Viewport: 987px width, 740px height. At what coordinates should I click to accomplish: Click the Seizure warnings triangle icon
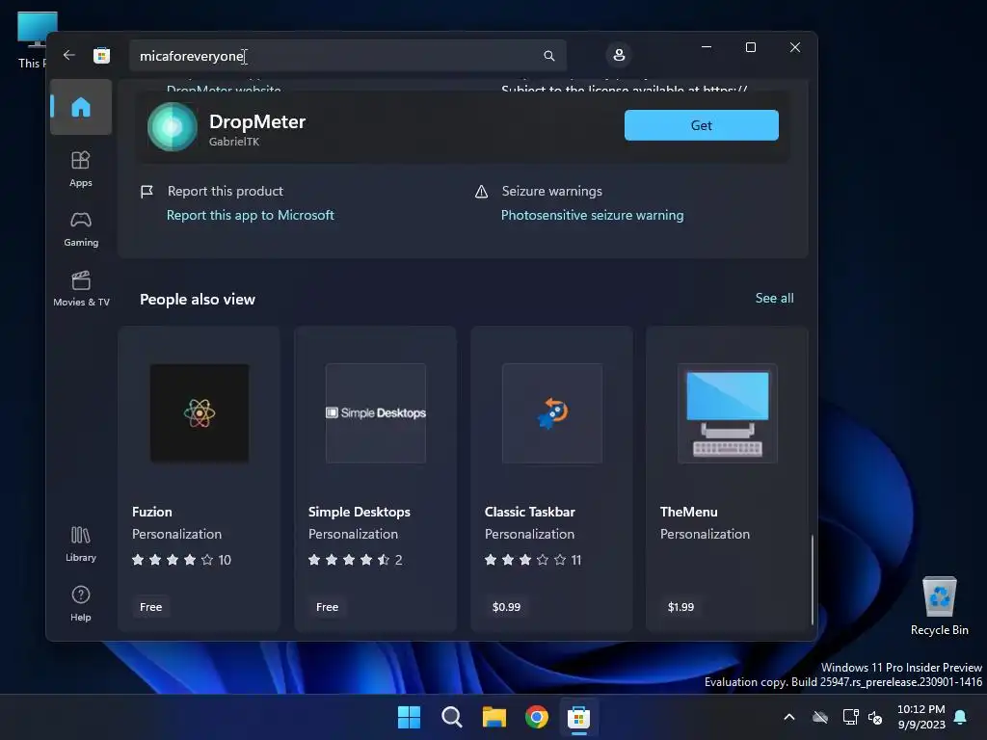482,192
